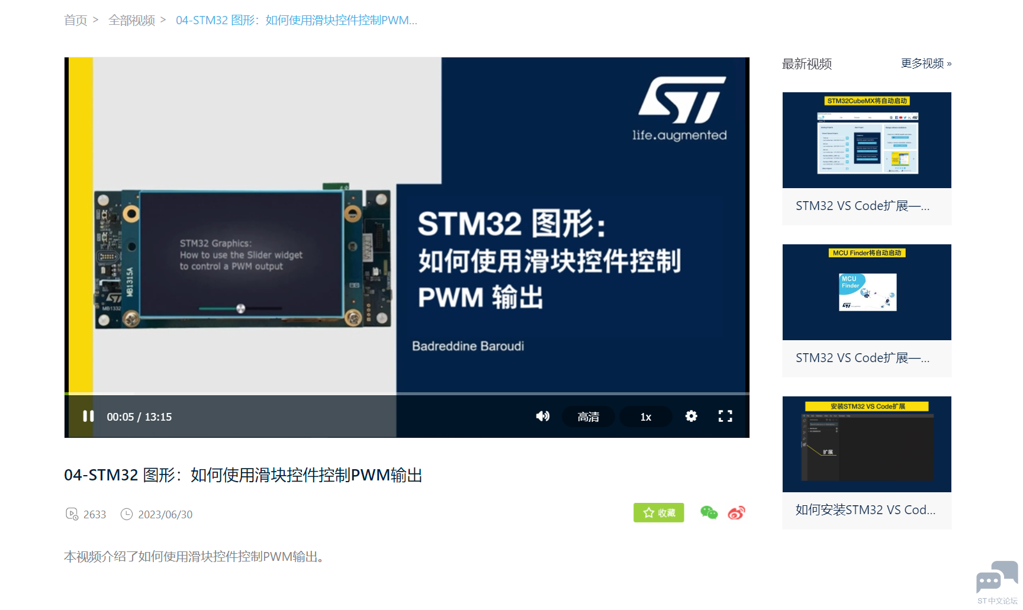Click the view count play icon
Viewport: 1023px width, 610px height.
point(72,514)
